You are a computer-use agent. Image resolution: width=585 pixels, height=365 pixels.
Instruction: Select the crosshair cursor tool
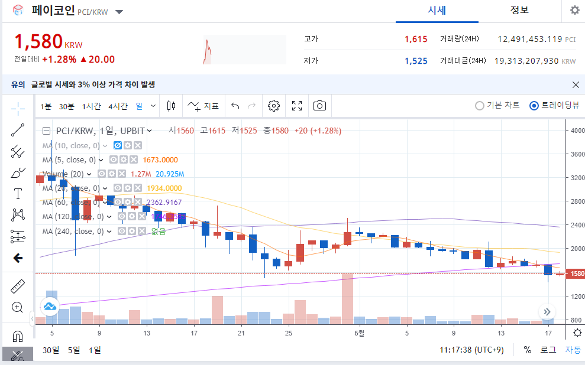[18, 109]
